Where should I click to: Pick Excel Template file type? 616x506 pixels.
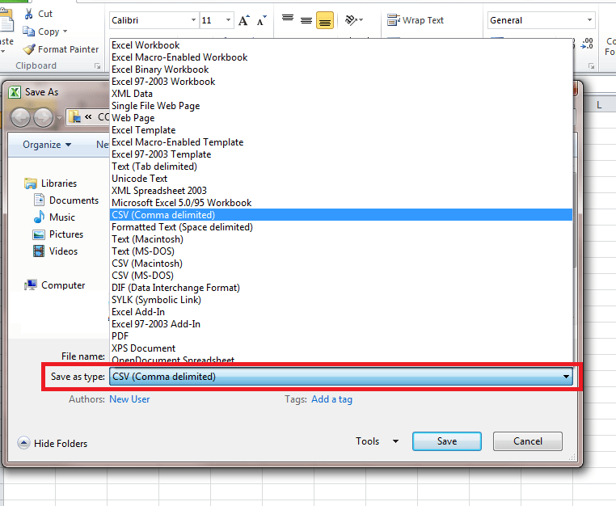(340, 130)
